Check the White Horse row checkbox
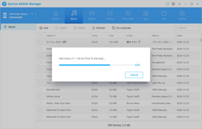This screenshot has width=202, height=129. click(40, 96)
